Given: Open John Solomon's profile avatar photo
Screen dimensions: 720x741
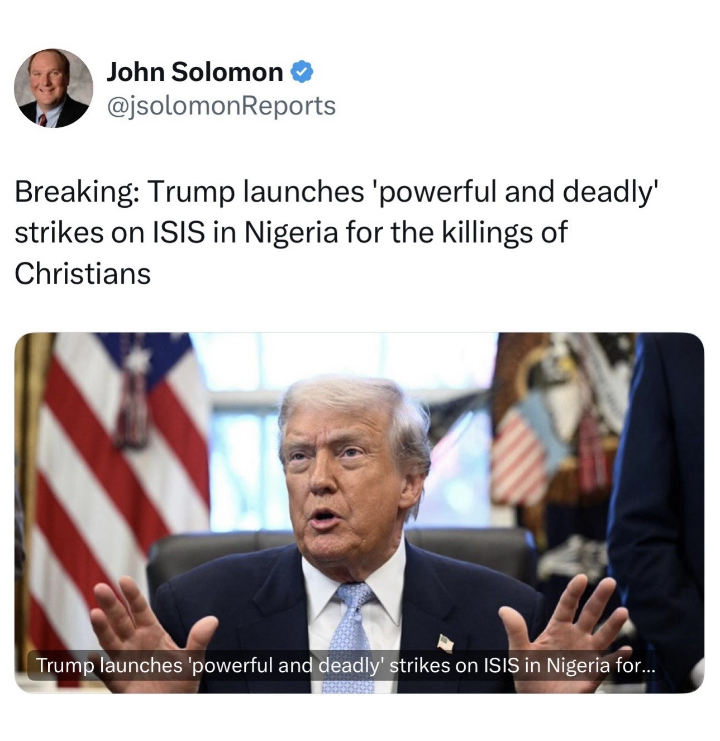Looking at the screenshot, I should tap(54, 88).
